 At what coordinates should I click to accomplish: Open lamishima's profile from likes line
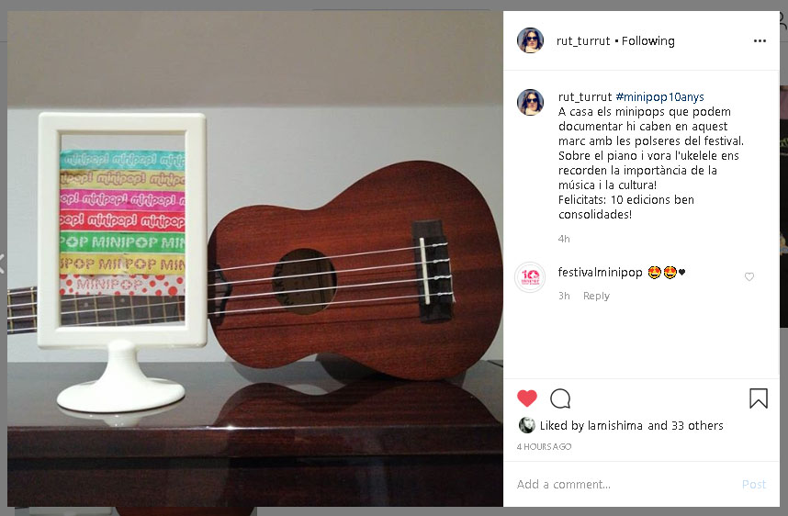[x=615, y=425]
